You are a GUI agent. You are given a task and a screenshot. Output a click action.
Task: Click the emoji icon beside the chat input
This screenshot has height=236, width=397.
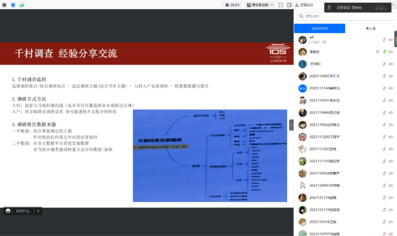point(7,211)
